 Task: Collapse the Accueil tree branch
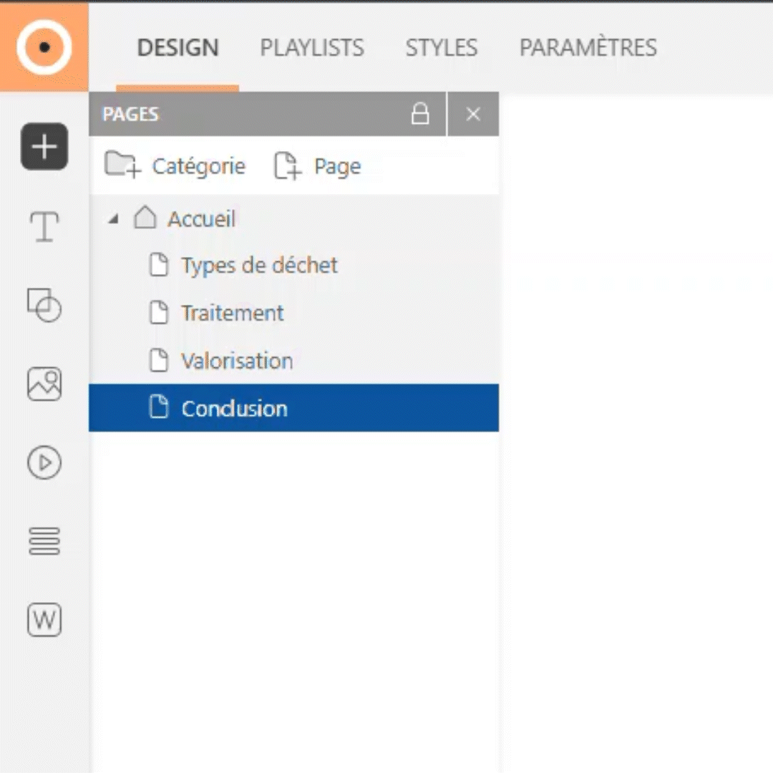pos(112,218)
